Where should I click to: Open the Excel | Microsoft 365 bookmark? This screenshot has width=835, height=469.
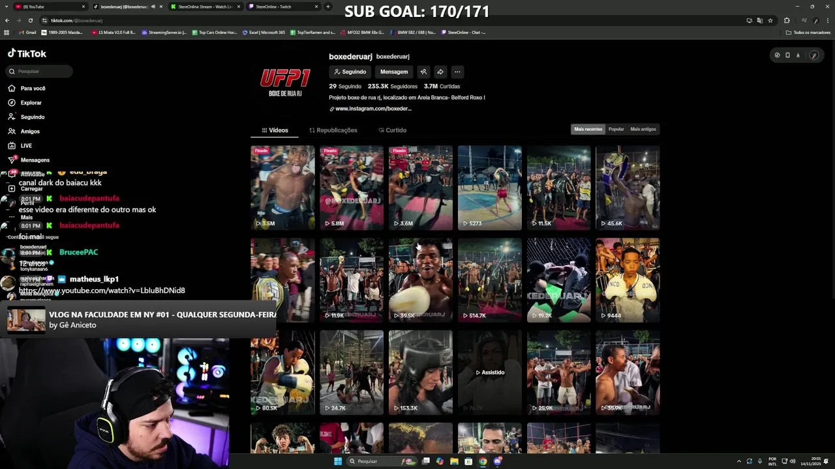pos(264,33)
